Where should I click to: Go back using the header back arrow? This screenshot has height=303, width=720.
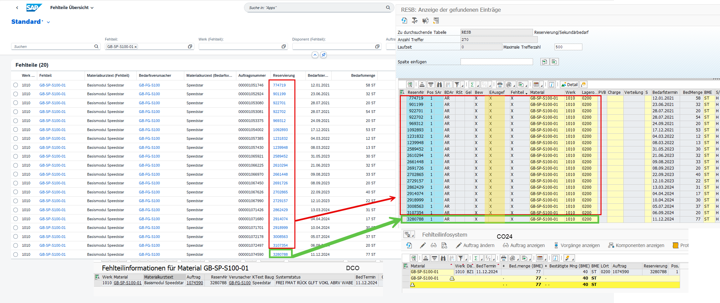click(17, 8)
